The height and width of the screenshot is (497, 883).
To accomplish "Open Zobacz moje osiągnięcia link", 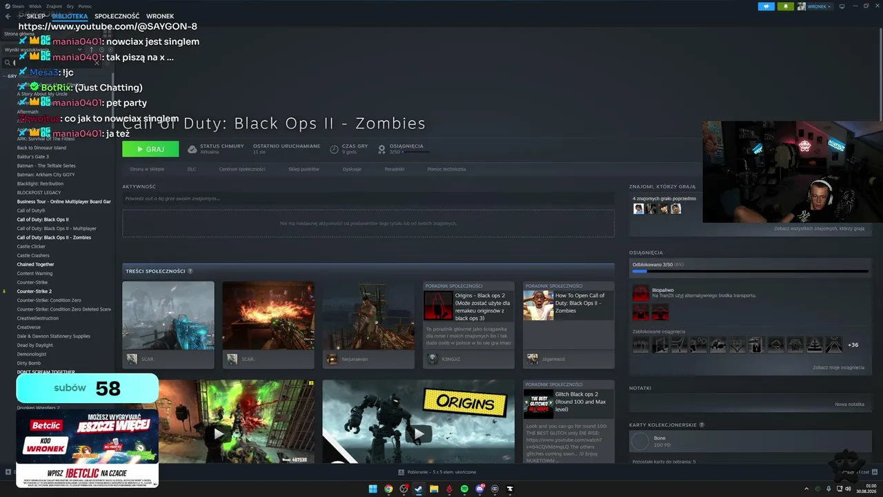I will tap(838, 367).
